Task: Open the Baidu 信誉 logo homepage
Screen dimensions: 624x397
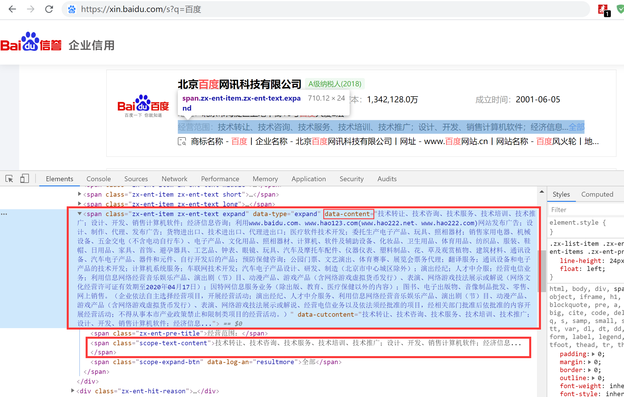Action: coord(31,42)
